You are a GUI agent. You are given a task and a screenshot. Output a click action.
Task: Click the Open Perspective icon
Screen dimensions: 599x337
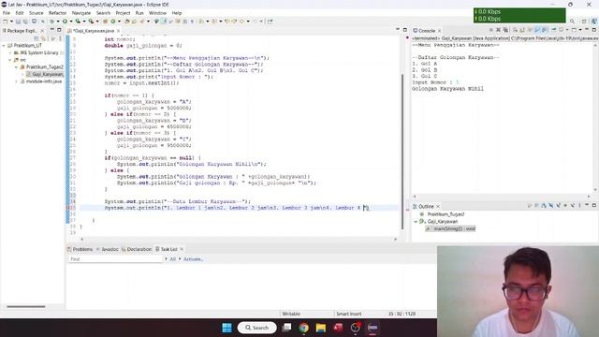click(x=584, y=22)
